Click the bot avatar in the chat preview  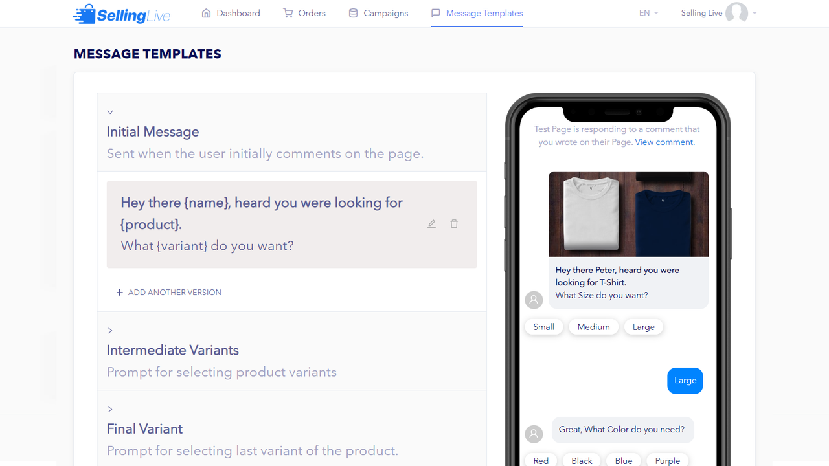[x=534, y=300]
